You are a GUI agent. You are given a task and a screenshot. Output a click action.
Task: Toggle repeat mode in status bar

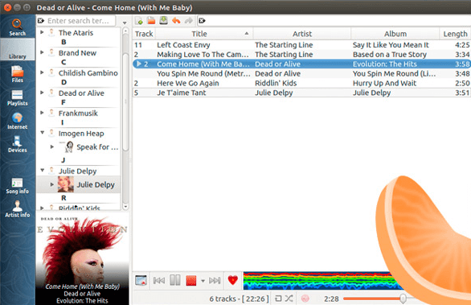click(x=278, y=299)
